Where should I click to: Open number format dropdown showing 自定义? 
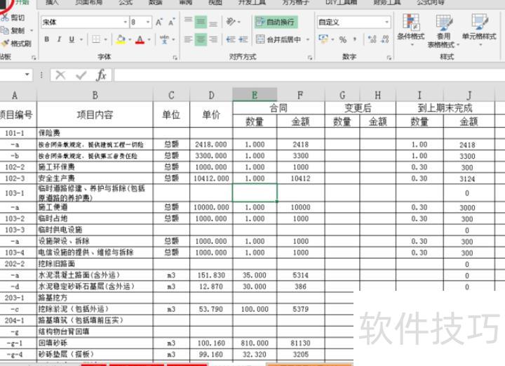click(386, 22)
